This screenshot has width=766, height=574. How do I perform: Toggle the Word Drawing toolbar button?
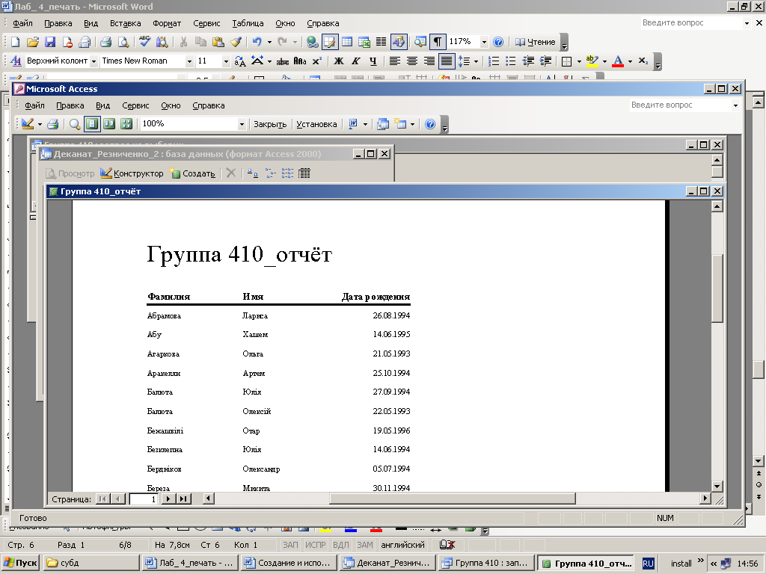[x=399, y=42]
